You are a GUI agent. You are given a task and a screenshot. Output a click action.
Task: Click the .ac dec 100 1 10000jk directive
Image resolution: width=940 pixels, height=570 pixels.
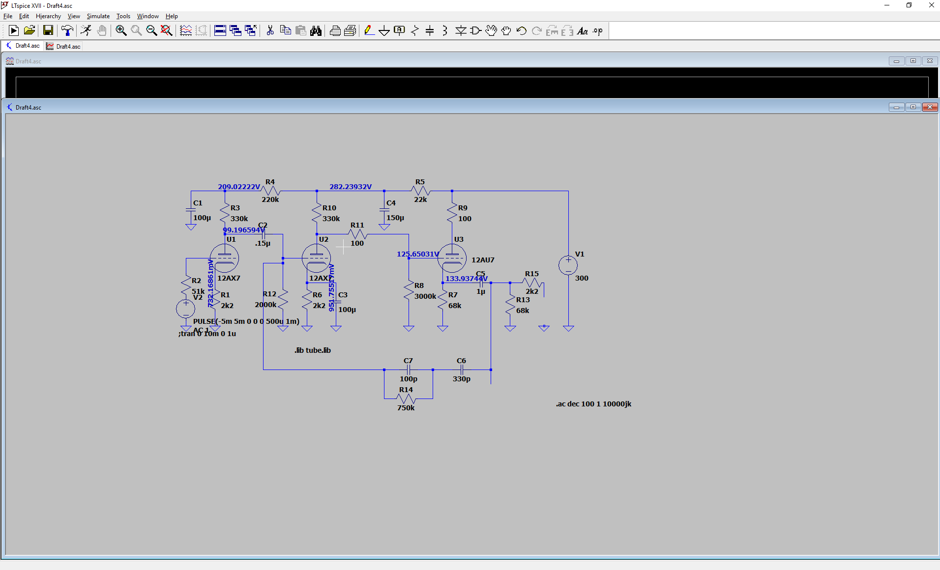[593, 404]
